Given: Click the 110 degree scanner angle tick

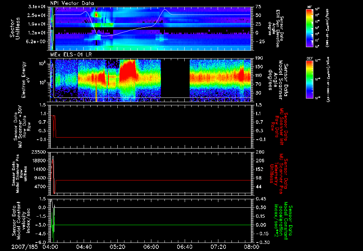Looking at the screenshot, I should coord(259,76).
